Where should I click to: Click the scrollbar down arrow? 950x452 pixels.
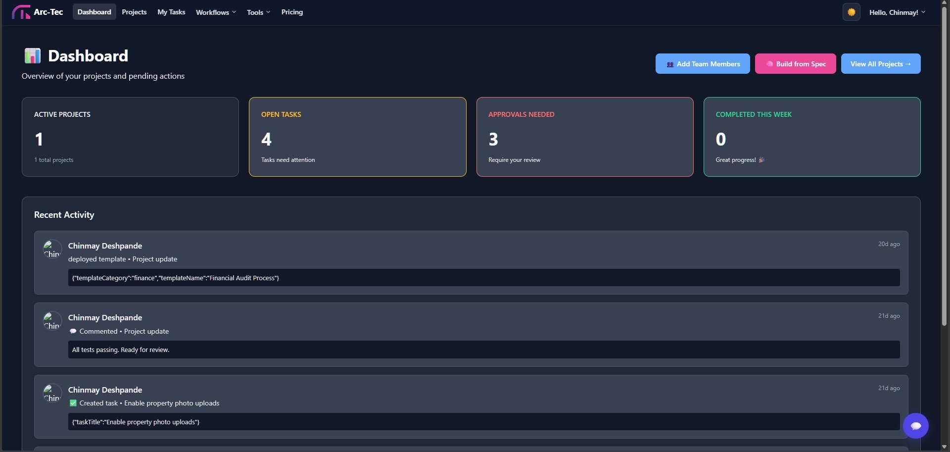(x=944, y=447)
